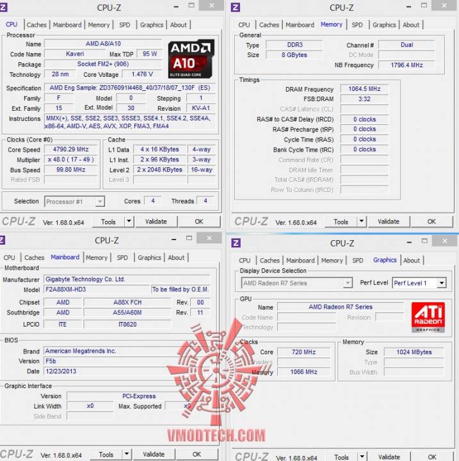Switch to Graphics tab in the Mainboard window
This screenshot has width=459, height=461.
149,257
